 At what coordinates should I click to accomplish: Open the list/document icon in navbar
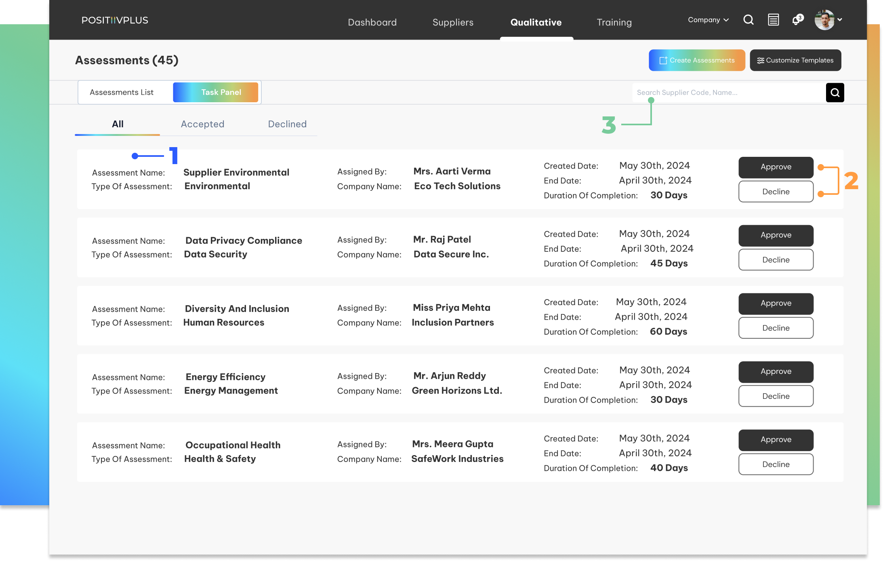(773, 20)
